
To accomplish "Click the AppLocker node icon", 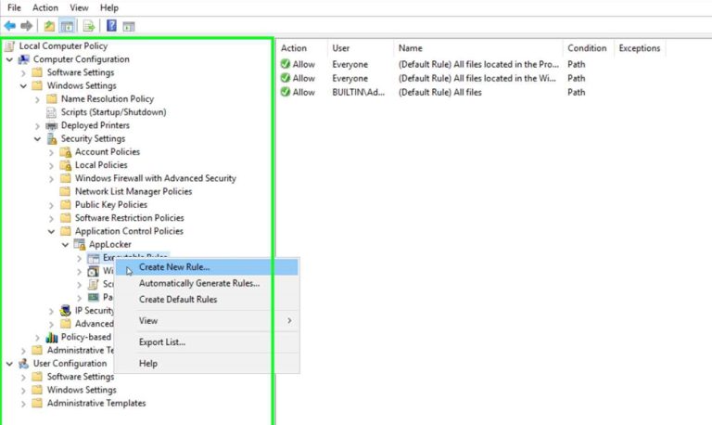I will (79, 245).
